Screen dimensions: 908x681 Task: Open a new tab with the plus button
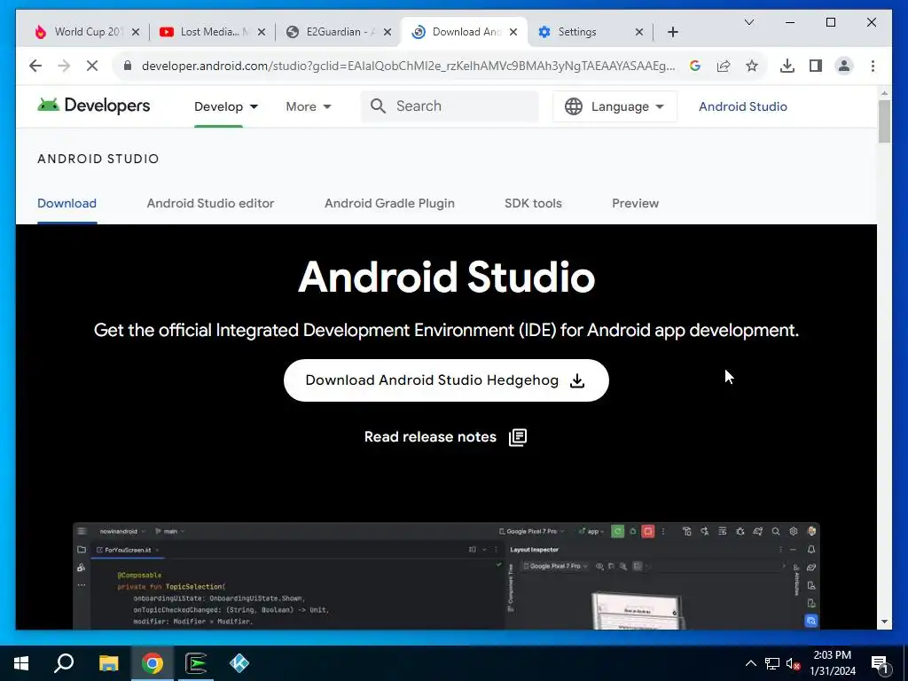[672, 32]
